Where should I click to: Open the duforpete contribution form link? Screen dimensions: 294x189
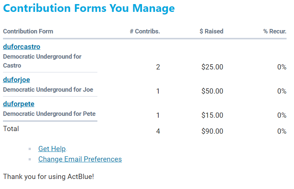(19, 104)
